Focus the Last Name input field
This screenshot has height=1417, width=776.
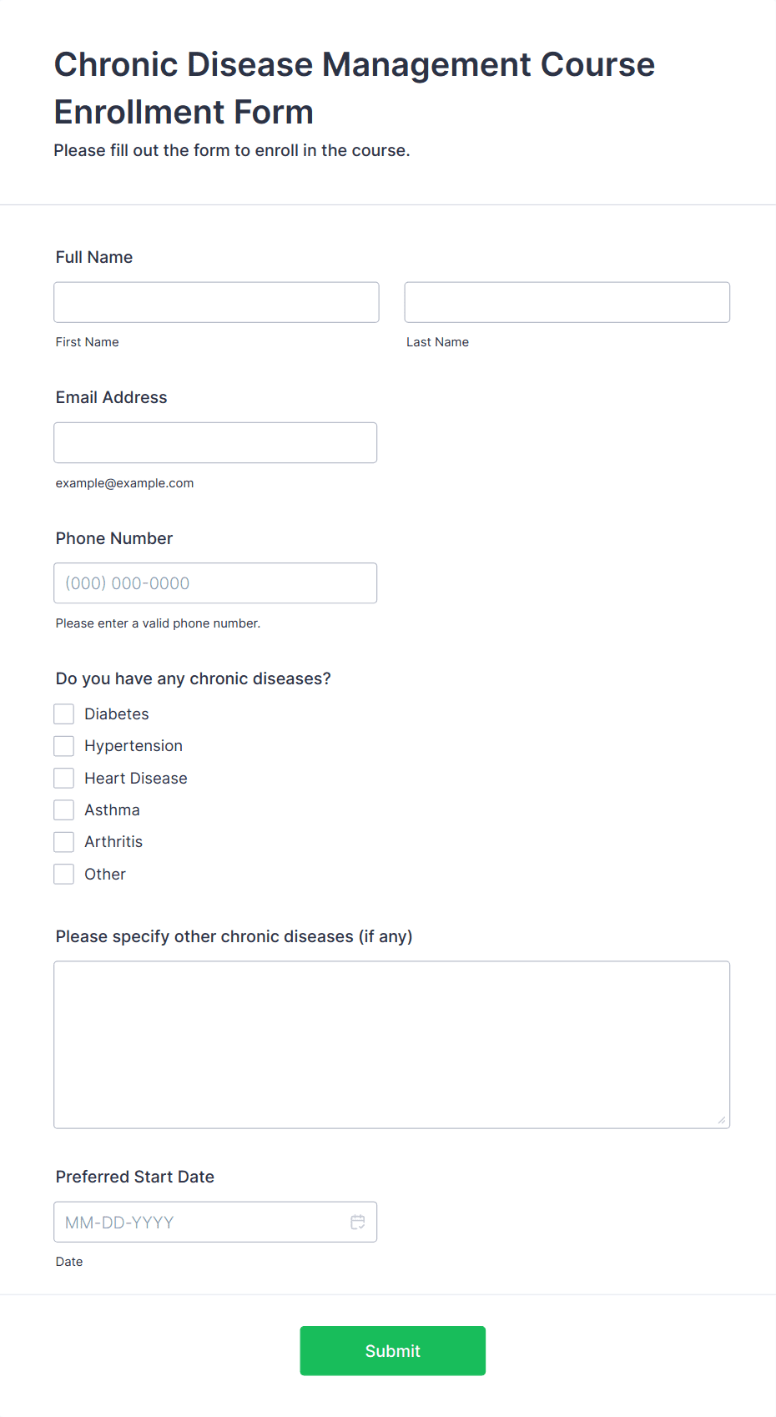(567, 302)
